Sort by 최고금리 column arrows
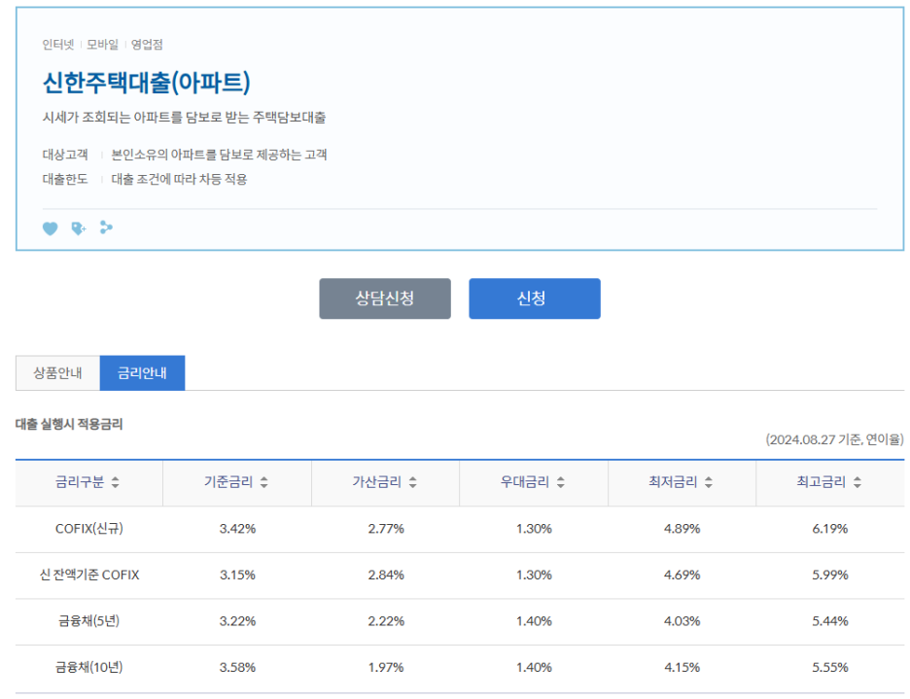This screenshot has width=910, height=699. coord(857,482)
